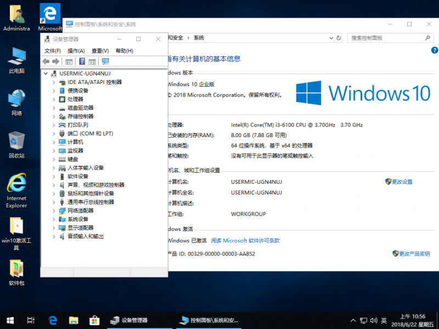Expand the 通用串行总线控制器 node
The height and width of the screenshot is (329, 439).
click(x=54, y=202)
